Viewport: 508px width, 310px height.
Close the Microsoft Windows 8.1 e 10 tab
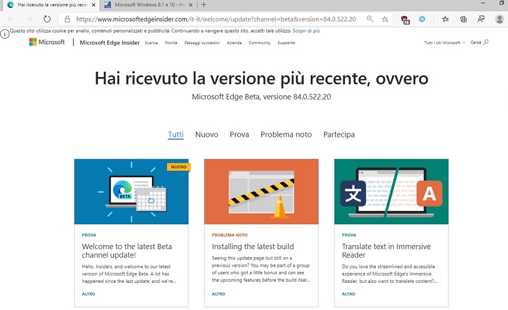(x=190, y=5)
